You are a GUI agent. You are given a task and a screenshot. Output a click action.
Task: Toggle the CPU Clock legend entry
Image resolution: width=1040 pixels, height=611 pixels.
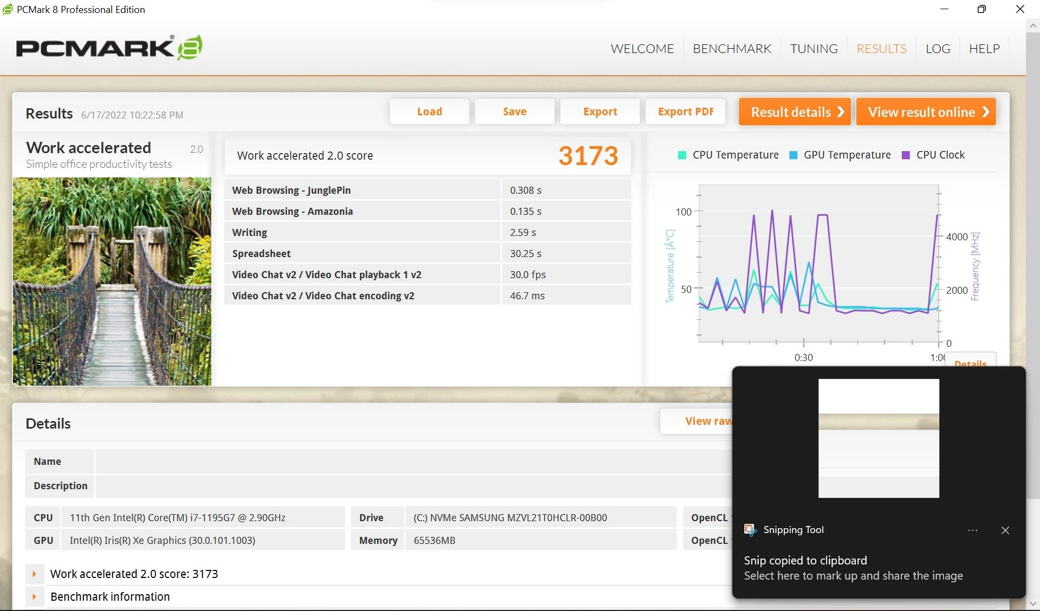click(x=933, y=155)
